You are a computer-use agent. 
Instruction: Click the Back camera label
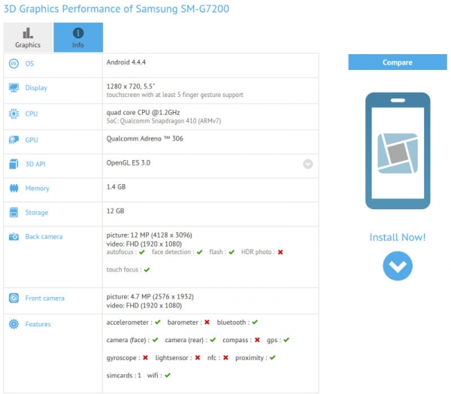tap(44, 237)
